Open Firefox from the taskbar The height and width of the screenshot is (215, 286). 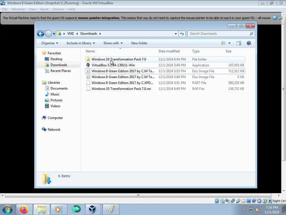pos(24,209)
